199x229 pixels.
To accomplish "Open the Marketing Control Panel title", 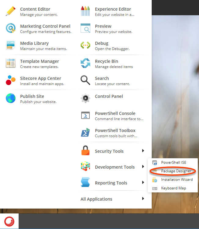I will point(45,26).
